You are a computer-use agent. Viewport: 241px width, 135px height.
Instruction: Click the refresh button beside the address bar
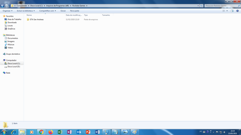click(x=201, y=6)
